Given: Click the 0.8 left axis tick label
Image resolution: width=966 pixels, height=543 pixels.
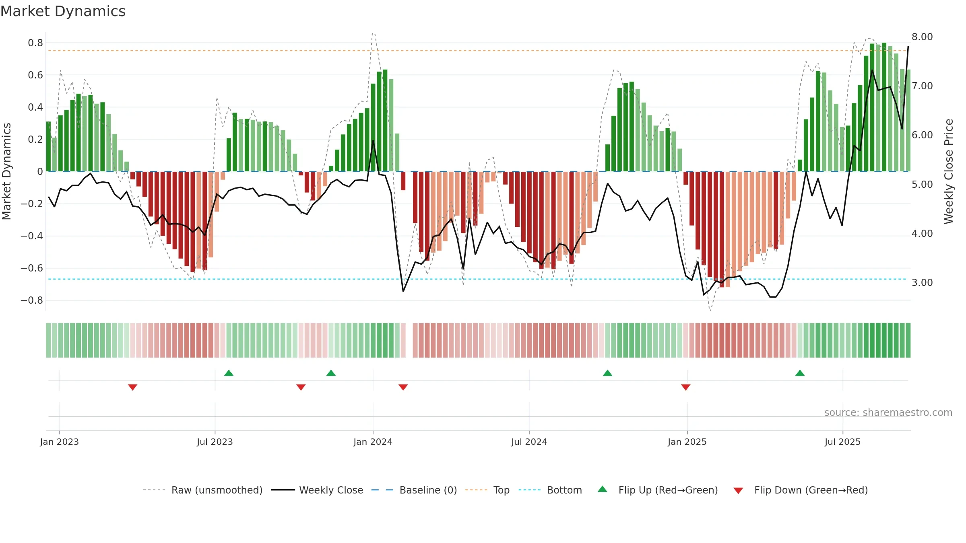Looking at the screenshot, I should (x=35, y=43).
